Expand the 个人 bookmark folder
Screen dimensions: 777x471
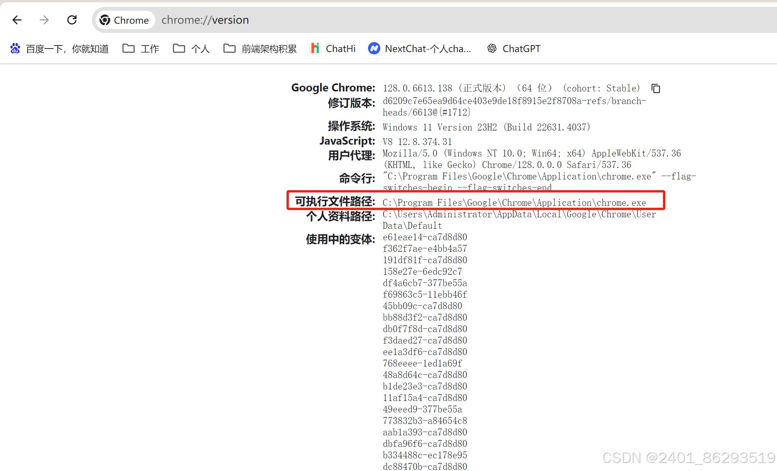pyautogui.click(x=191, y=49)
